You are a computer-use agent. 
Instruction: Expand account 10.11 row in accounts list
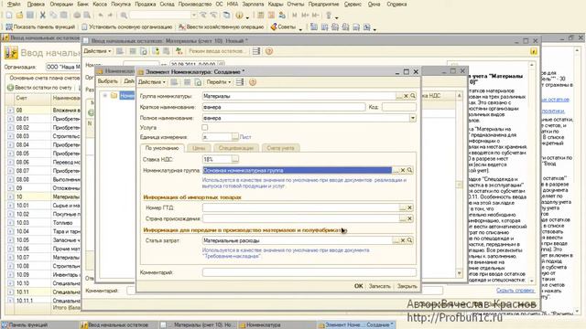click(x=10, y=292)
